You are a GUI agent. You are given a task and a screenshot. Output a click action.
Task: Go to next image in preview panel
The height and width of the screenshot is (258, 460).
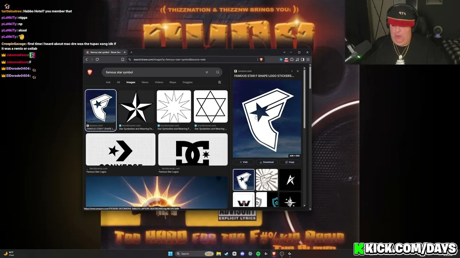coord(292,71)
